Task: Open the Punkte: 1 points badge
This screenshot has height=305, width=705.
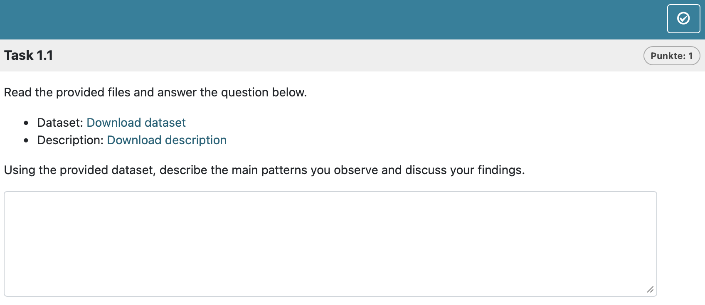Action: pyautogui.click(x=671, y=55)
